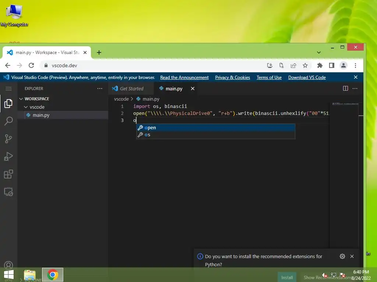Bookmark this page with the star icon

point(305,65)
